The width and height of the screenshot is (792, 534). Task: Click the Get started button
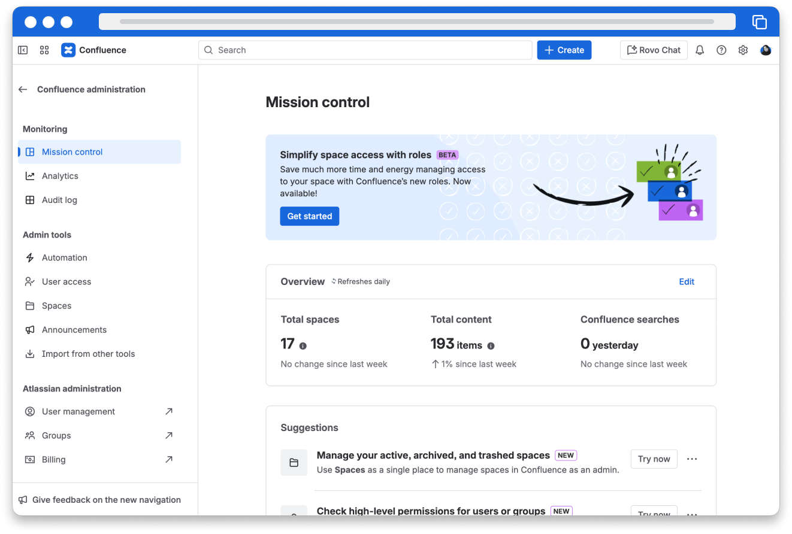click(309, 216)
